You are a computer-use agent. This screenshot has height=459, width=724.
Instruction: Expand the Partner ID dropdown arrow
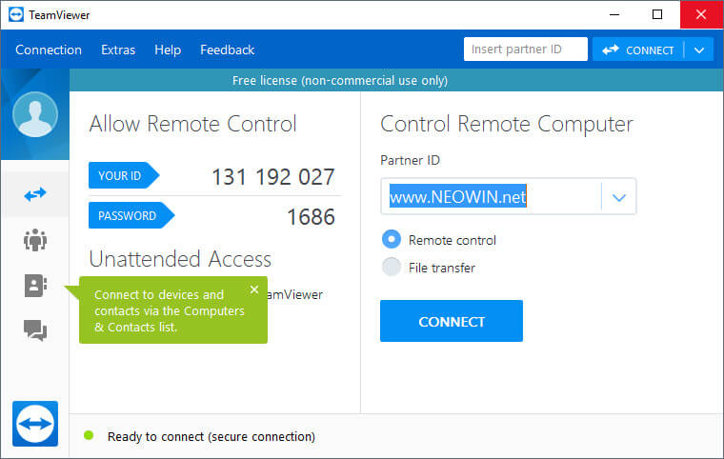pyautogui.click(x=618, y=197)
